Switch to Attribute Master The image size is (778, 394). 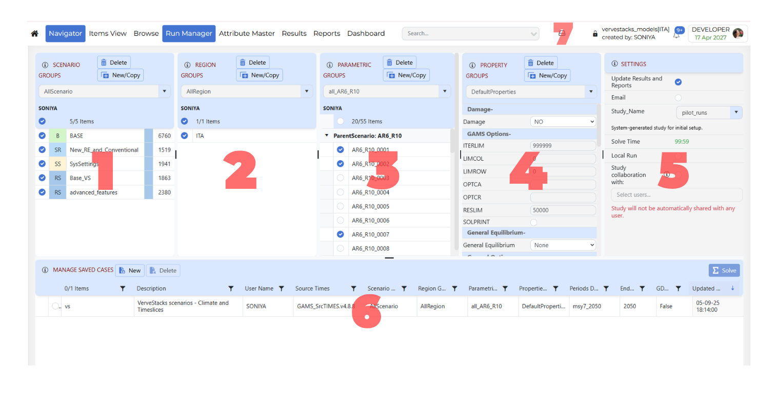(247, 33)
